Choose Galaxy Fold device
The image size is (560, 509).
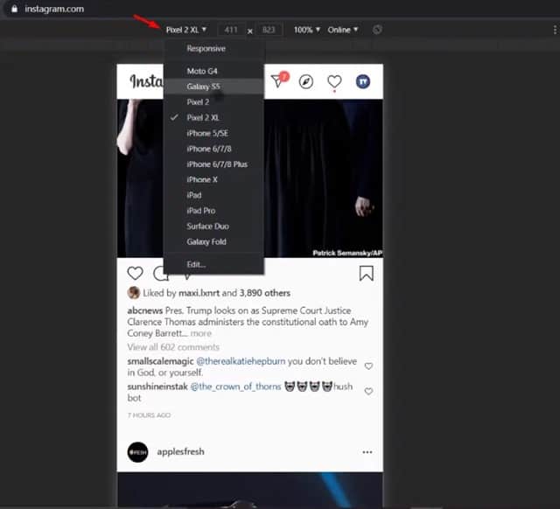point(213,241)
